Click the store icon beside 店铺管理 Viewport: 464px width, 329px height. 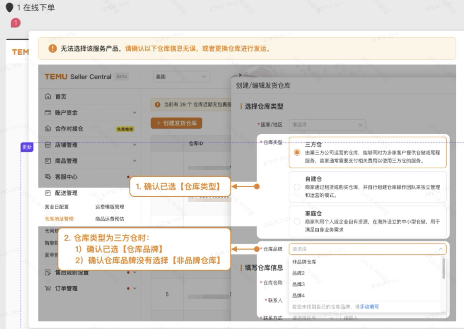pyautogui.click(x=48, y=145)
